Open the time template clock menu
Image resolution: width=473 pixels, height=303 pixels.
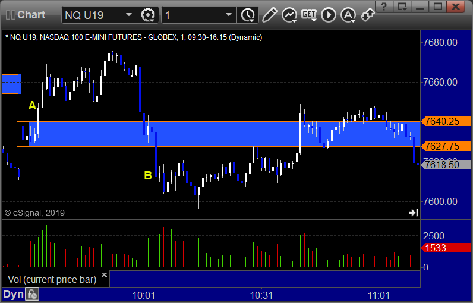pos(248,15)
